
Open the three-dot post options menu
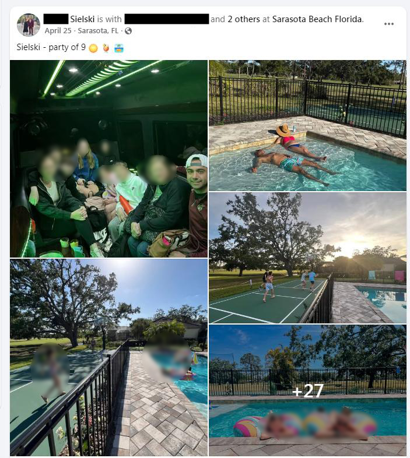(x=388, y=24)
